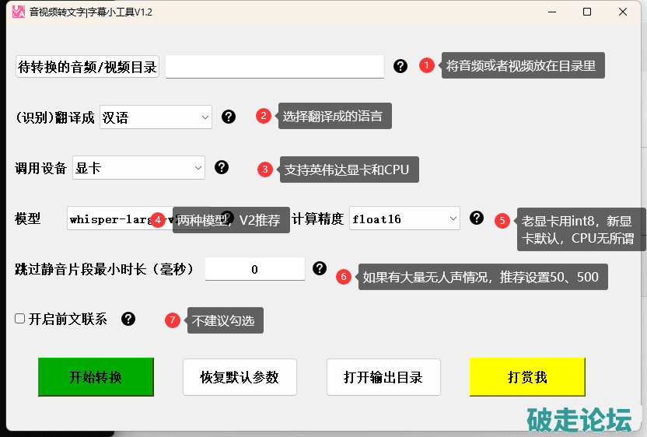
Task: Click help icon next to 调用设备 dropdown
Action: tap(222, 167)
